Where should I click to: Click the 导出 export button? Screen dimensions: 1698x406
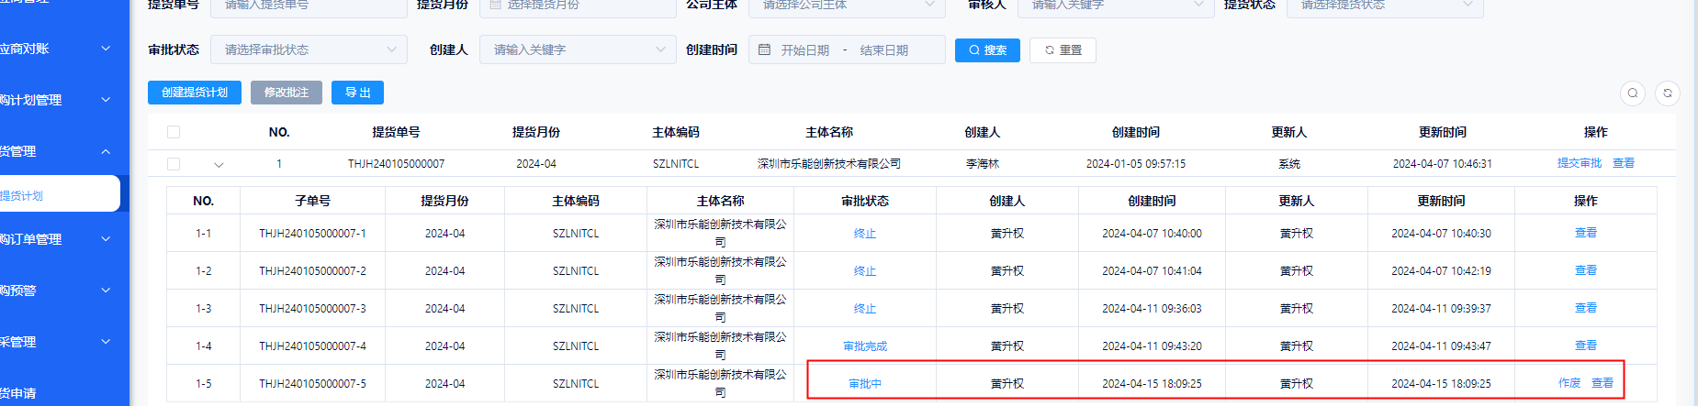(x=357, y=93)
